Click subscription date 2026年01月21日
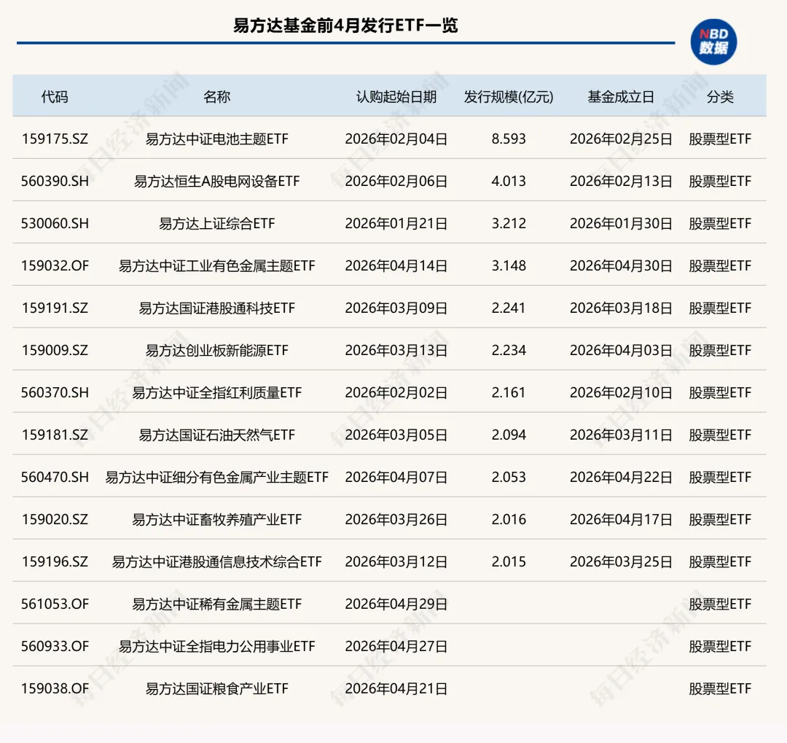The width and height of the screenshot is (787, 743). pos(396,223)
